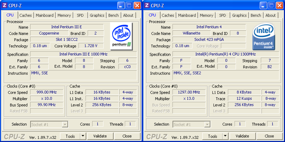This screenshot has width=285, height=142.
Task: Click Instructions field showing MMX, SSE, SSE2
Action: (x=226, y=75)
